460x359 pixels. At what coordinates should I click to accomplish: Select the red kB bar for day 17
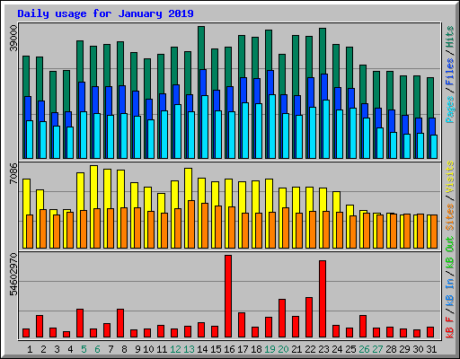click(242, 325)
